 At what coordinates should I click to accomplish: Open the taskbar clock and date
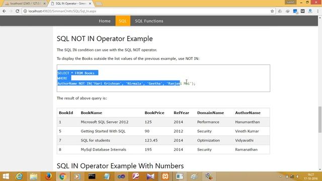(x=311, y=176)
